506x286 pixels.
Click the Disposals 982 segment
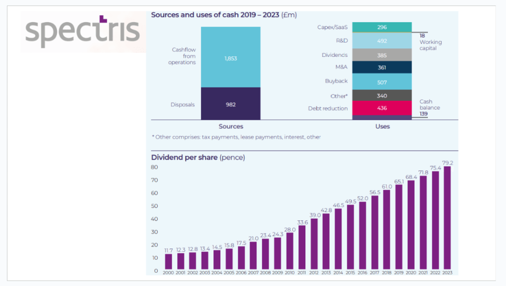point(230,104)
